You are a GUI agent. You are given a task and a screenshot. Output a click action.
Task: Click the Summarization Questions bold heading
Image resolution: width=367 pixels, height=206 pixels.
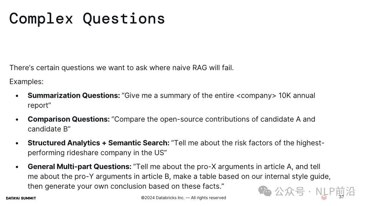click(74, 95)
